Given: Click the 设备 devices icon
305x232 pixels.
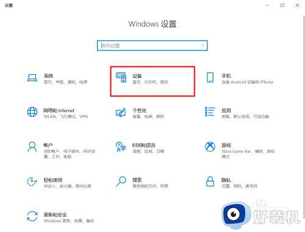Looking at the screenshot, I should click(121, 77).
